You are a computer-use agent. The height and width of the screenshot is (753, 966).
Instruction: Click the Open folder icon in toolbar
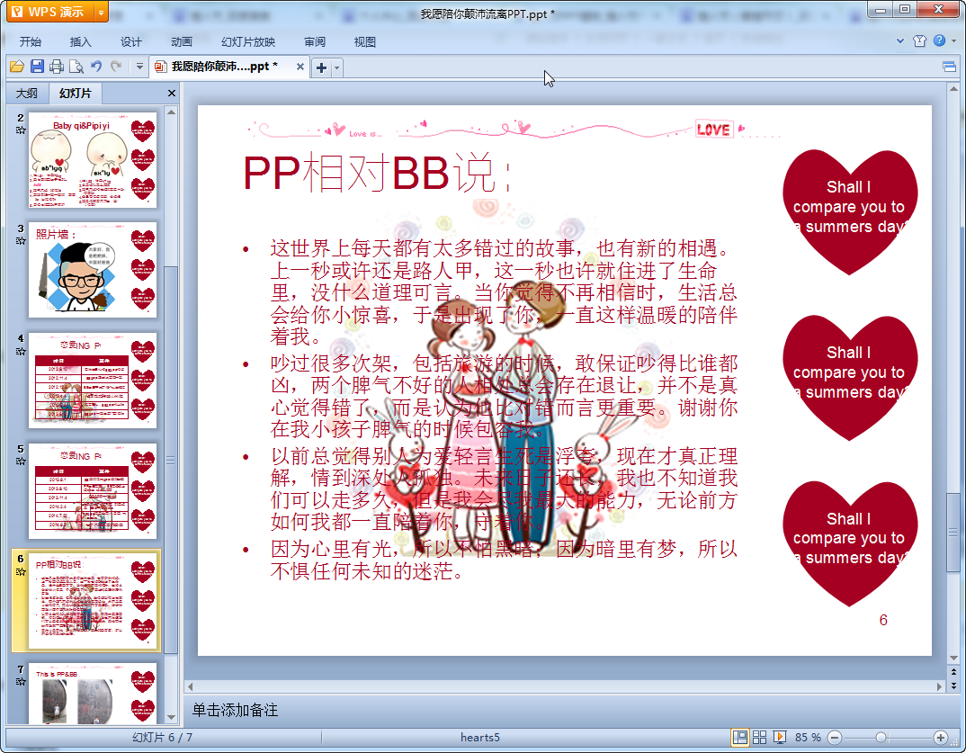point(16,66)
